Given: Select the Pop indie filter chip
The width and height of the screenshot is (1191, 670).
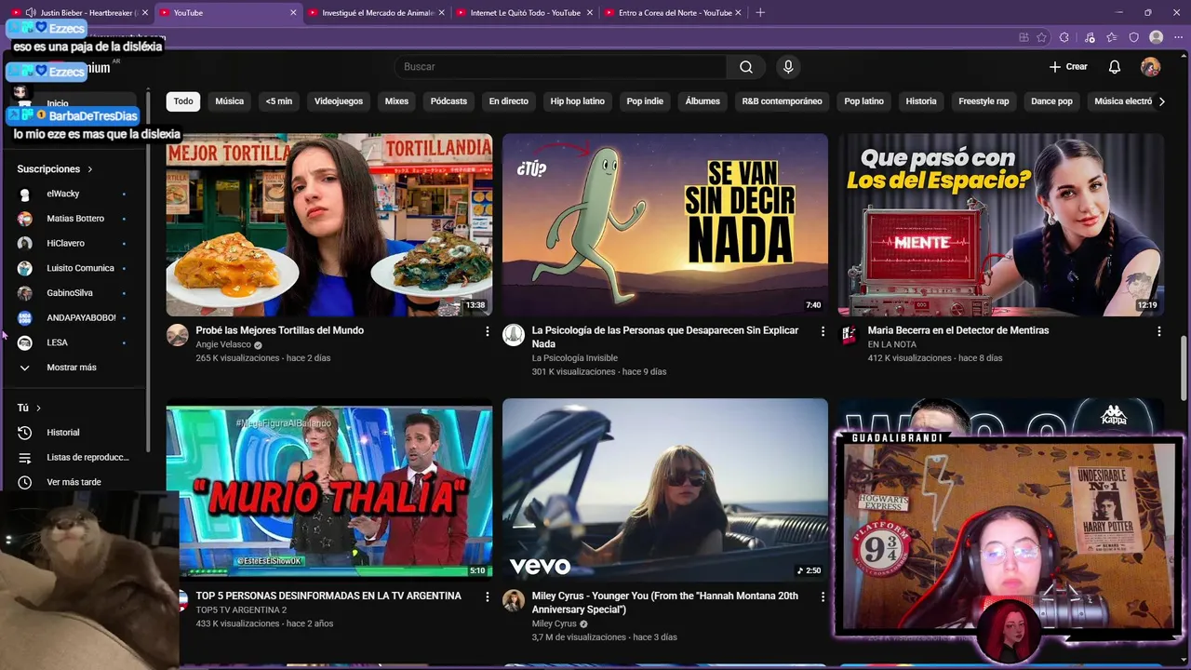Looking at the screenshot, I should coord(645,101).
